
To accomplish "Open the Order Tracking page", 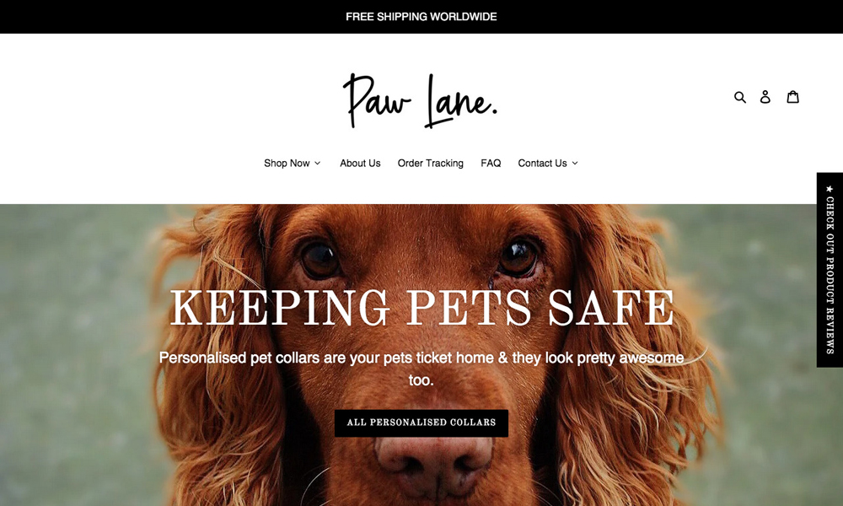I will 431,163.
